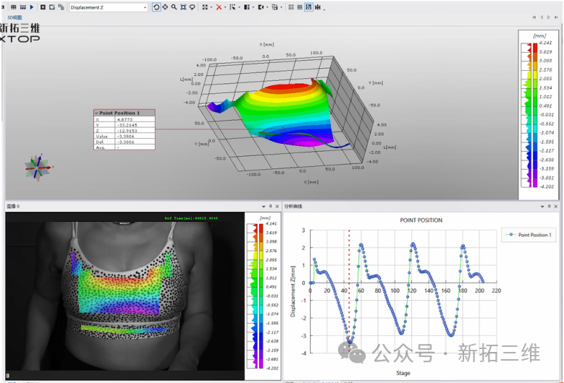
Task: Open the 分析曲线 panel options dropdown
Action: [x=542, y=207]
